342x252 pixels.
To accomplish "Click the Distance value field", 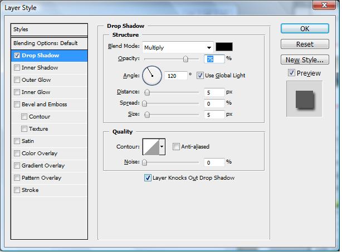I will tap(214, 92).
